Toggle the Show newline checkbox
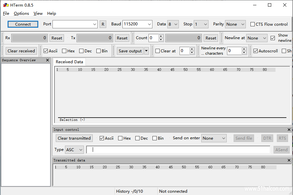Image resolution: width=293 pixels, height=195 pixels. pyautogui.click(x=273, y=38)
